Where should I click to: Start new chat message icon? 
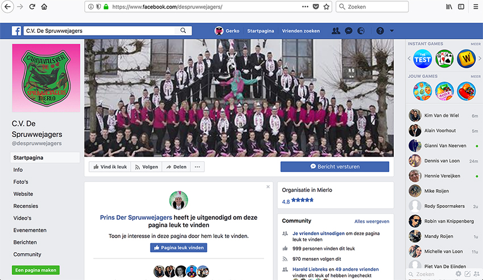point(468,274)
